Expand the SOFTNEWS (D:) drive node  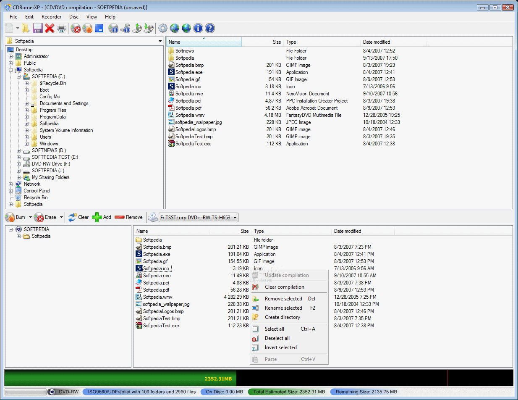[x=19, y=150]
